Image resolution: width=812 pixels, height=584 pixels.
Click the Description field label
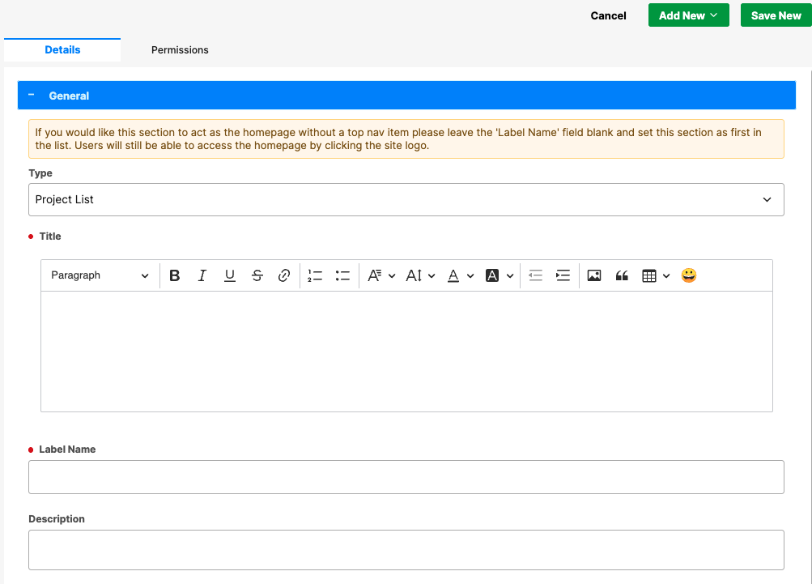57,518
